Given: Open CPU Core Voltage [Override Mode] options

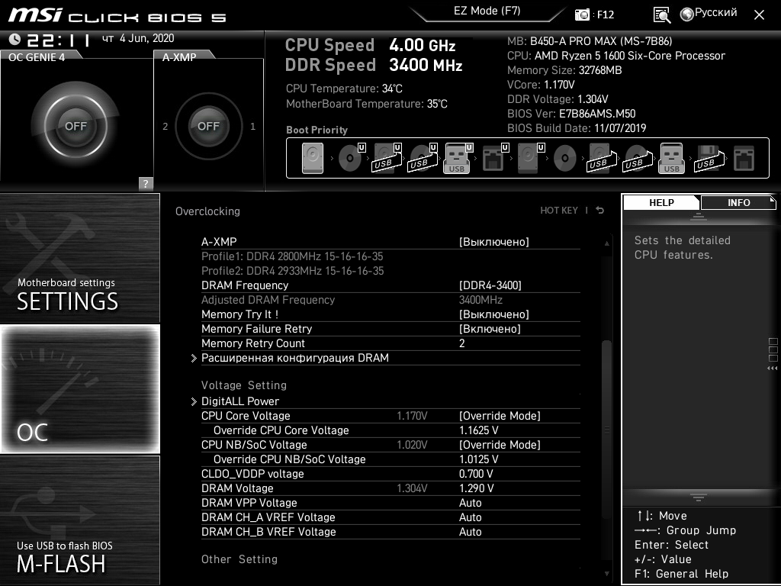Looking at the screenshot, I should 500,416.
